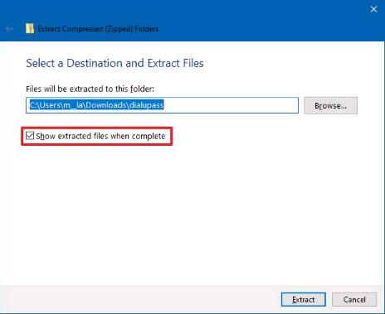The height and width of the screenshot is (314, 385).
Task: Click the 'Select a Destination and Extract Files' heading
Action: tap(115, 63)
